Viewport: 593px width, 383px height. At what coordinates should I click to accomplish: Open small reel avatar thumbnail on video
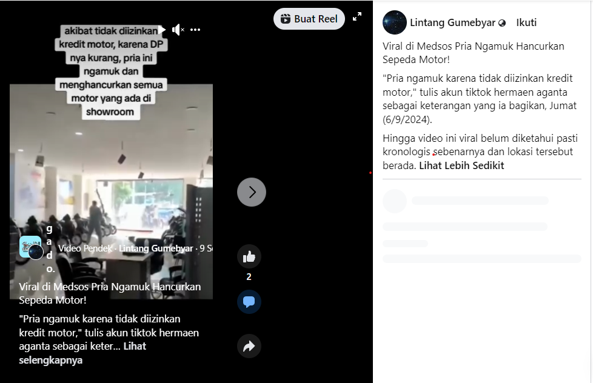point(31,248)
